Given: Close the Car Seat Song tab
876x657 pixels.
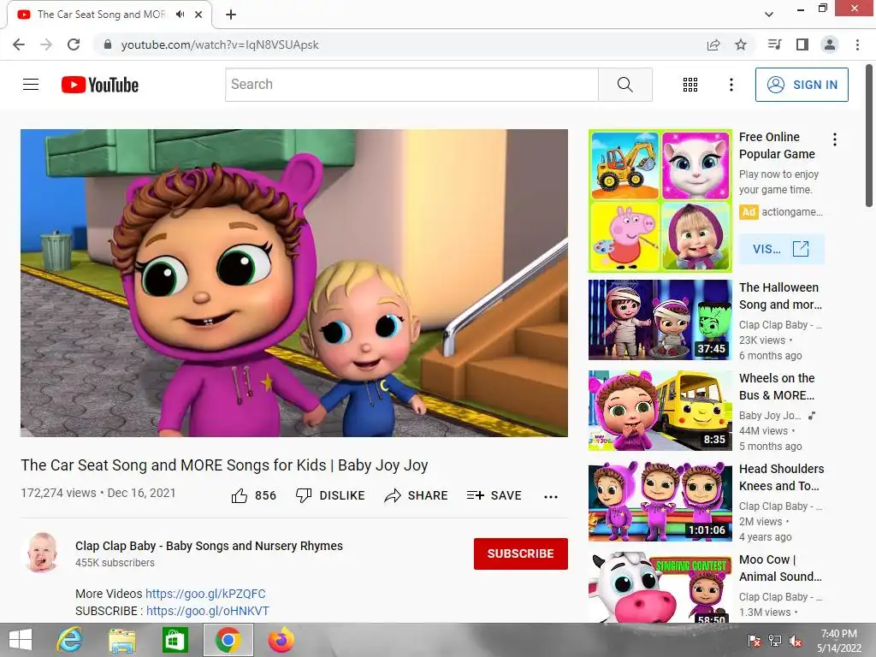Looking at the screenshot, I should [198, 15].
